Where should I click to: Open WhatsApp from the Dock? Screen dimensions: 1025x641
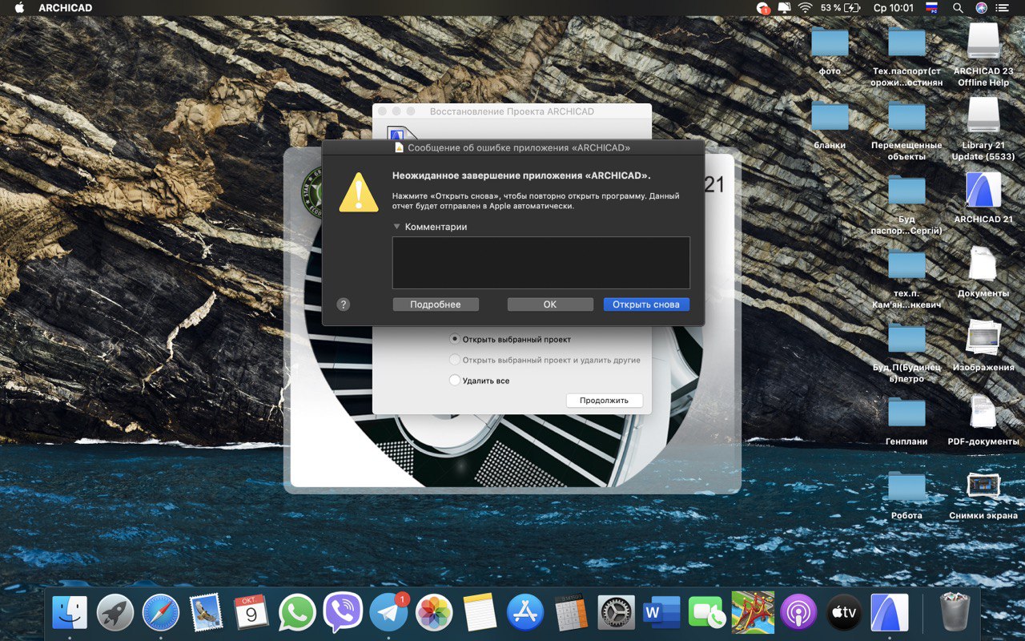tap(297, 613)
